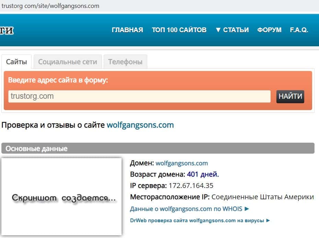Select the IP address 172.67.164.35
The height and width of the screenshot is (238, 319).
(191, 186)
